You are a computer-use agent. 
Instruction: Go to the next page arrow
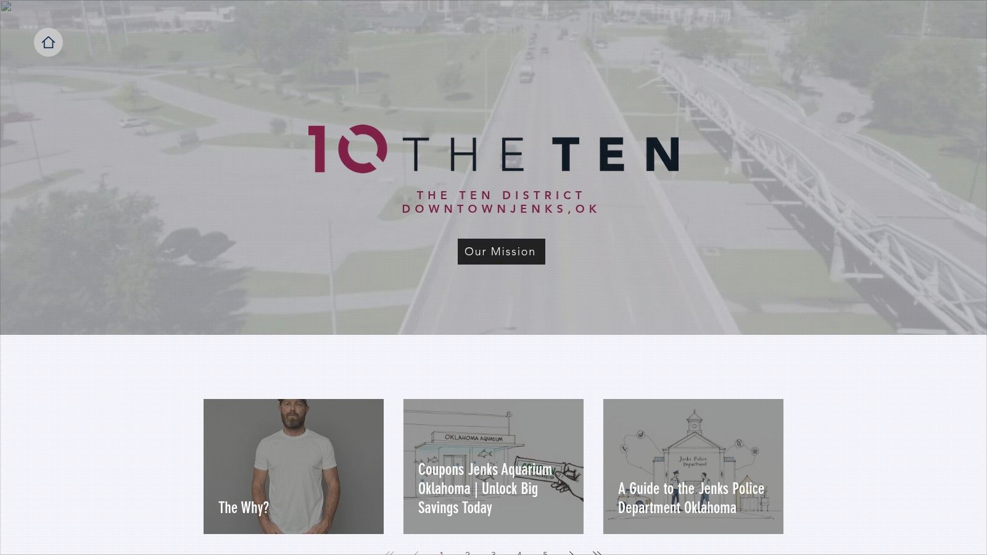coord(571,553)
